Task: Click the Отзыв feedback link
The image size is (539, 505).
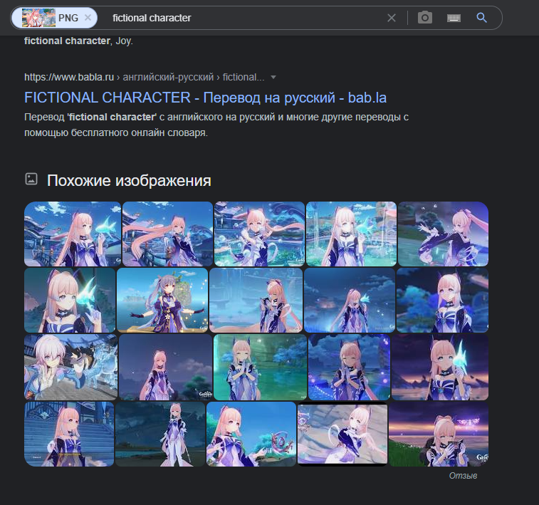Action: click(x=463, y=475)
